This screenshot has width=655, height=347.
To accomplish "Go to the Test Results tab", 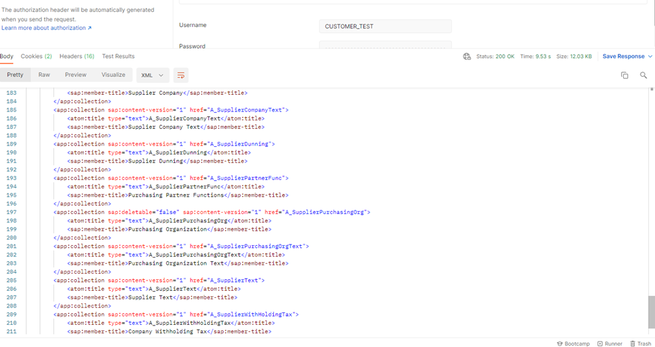I will pyautogui.click(x=118, y=57).
